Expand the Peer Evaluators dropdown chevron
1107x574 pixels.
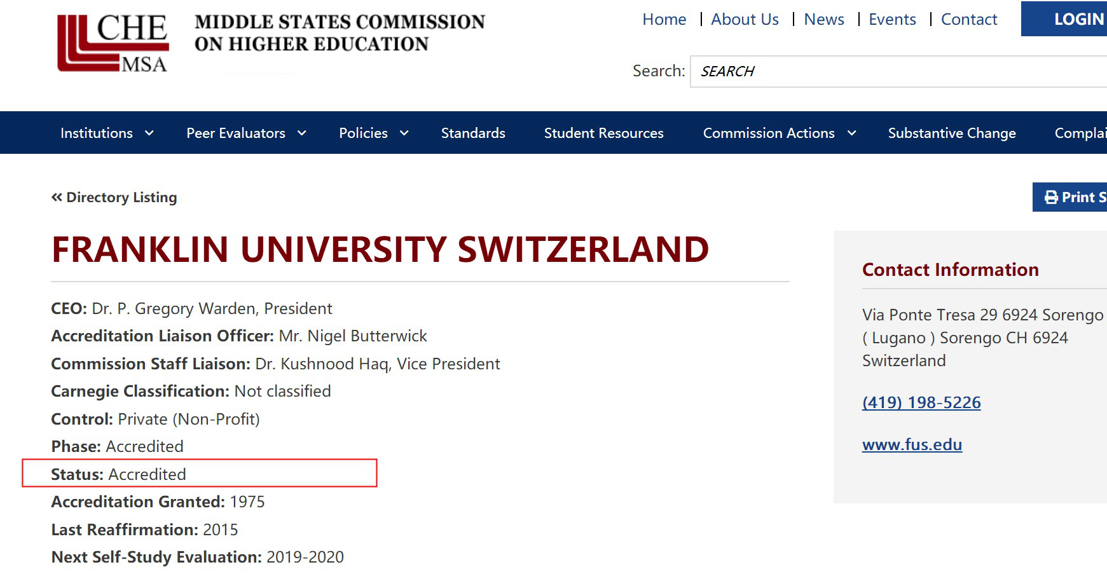[302, 133]
